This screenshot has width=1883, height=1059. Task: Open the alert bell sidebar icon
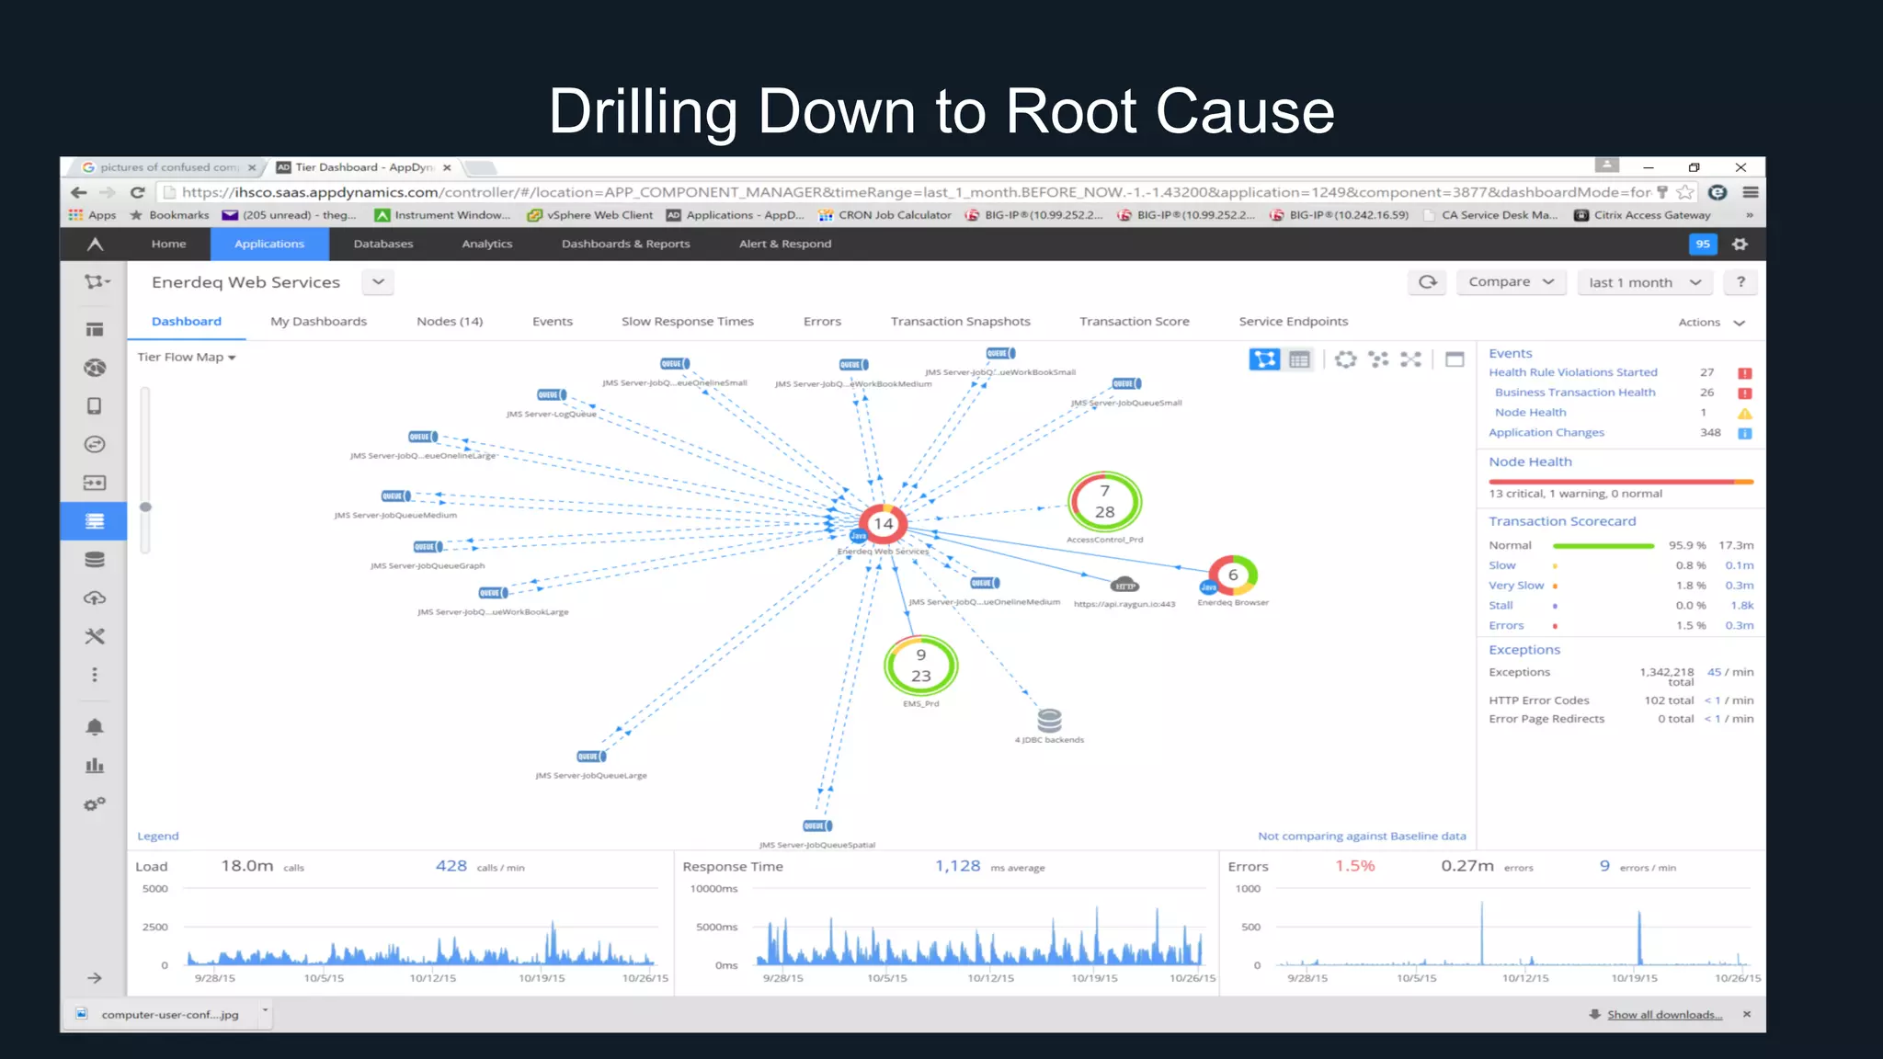click(95, 727)
